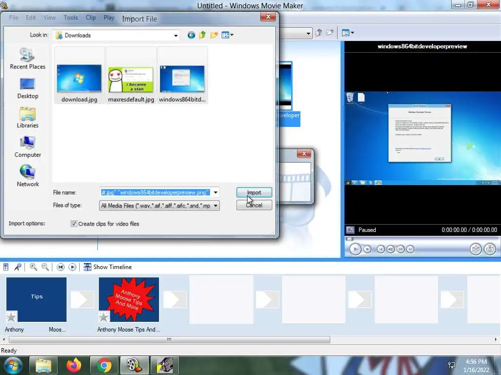Open Windows Explorer from taskbar
Viewport: 501px width, 375px height.
point(44,365)
